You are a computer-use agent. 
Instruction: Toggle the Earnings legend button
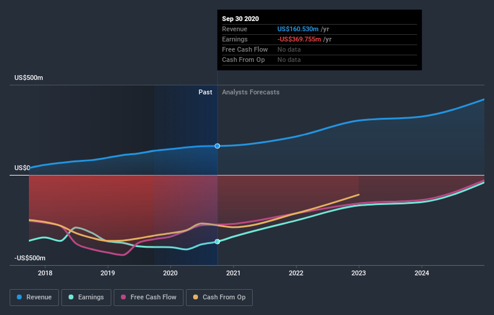click(x=86, y=298)
